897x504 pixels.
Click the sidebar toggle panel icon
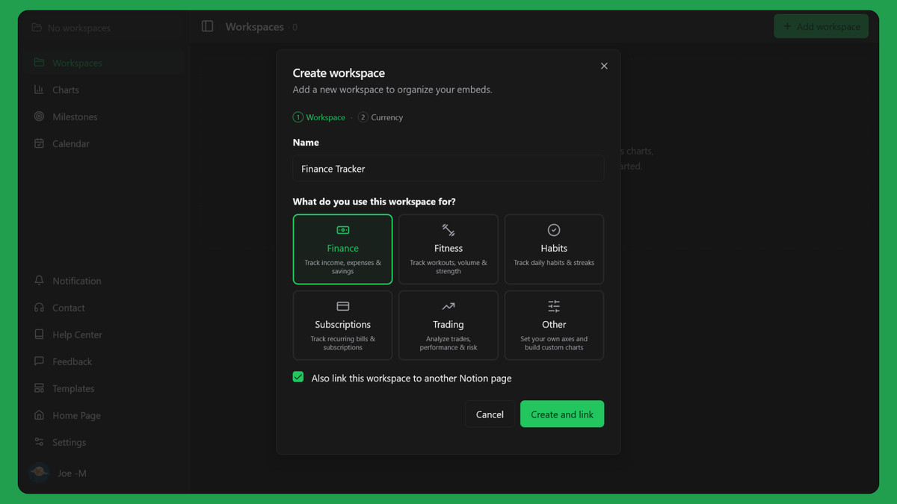click(x=208, y=26)
